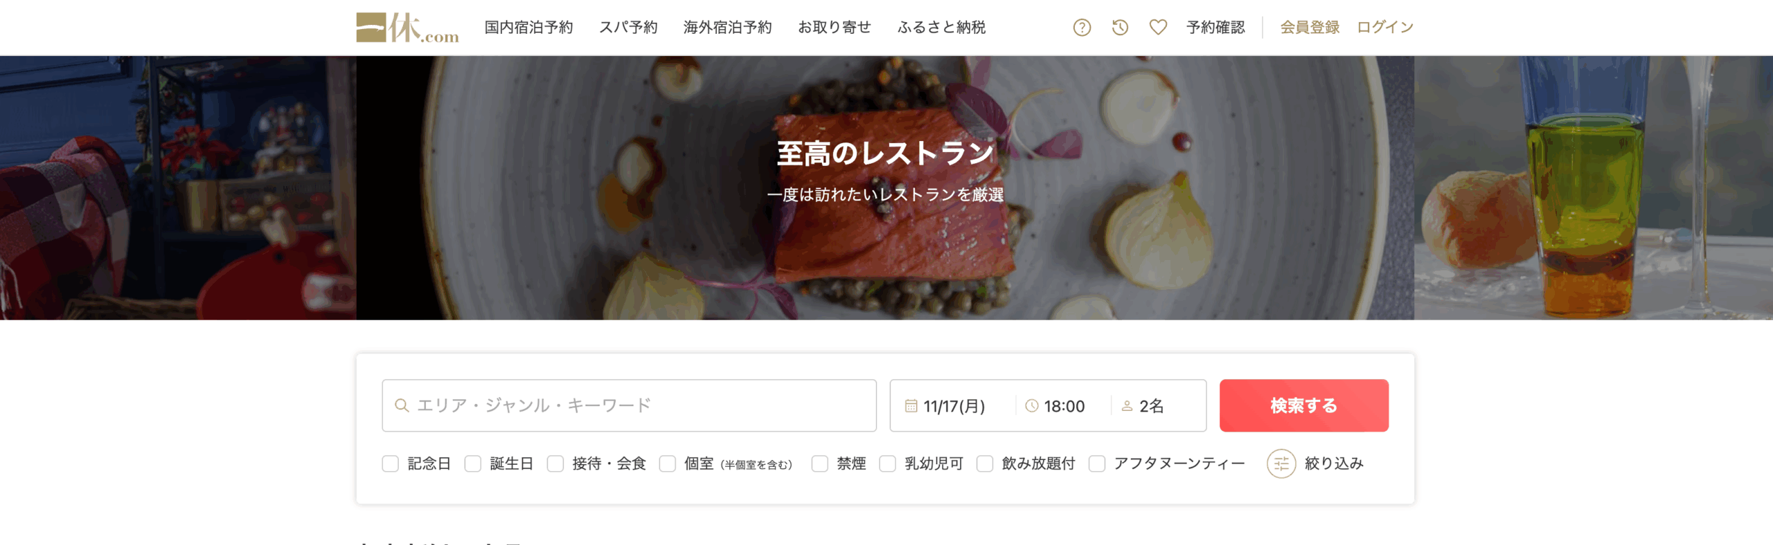This screenshot has height=545, width=1773.
Task: Toggle the 禁煙 checkbox
Action: click(820, 463)
